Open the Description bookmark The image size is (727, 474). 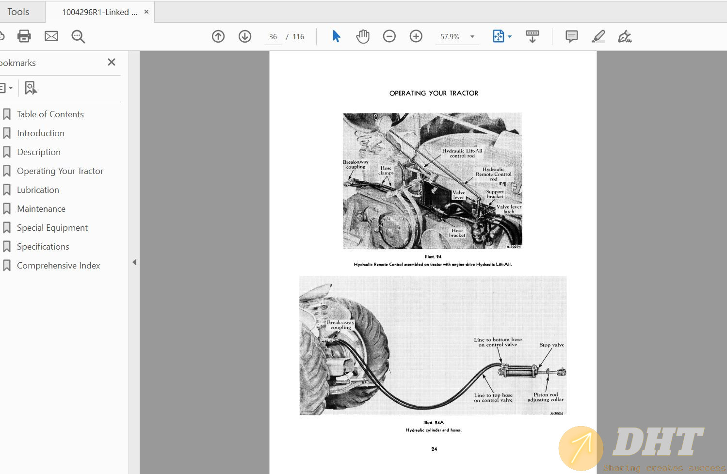coord(39,152)
